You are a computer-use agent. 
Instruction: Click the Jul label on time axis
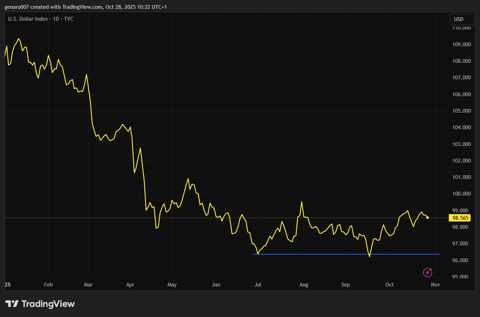pyautogui.click(x=258, y=285)
